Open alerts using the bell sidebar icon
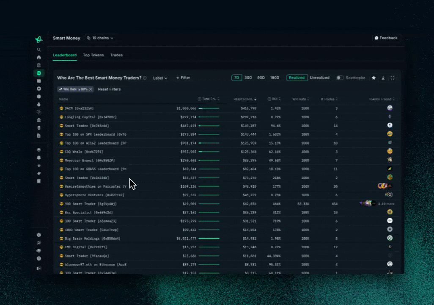The height and width of the screenshot is (305, 434). coord(39,158)
